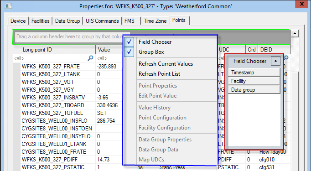Click the DEID cell cfg010
The image size is (311, 171).
(267, 159)
